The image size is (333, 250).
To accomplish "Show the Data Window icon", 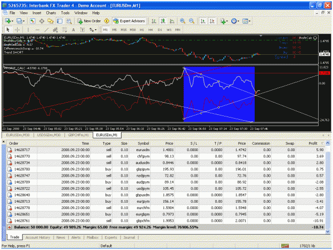I will coord(42,21).
